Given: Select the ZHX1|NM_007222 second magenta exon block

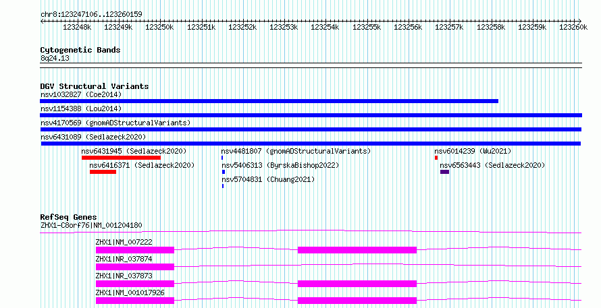Looking at the screenshot, I should (357, 250).
